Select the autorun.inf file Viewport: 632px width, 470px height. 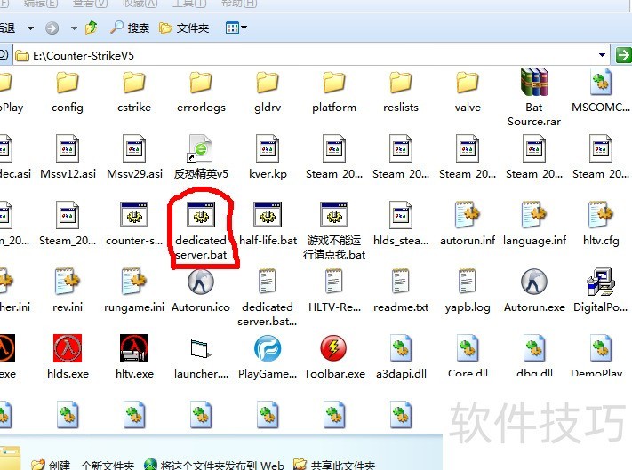(x=468, y=224)
